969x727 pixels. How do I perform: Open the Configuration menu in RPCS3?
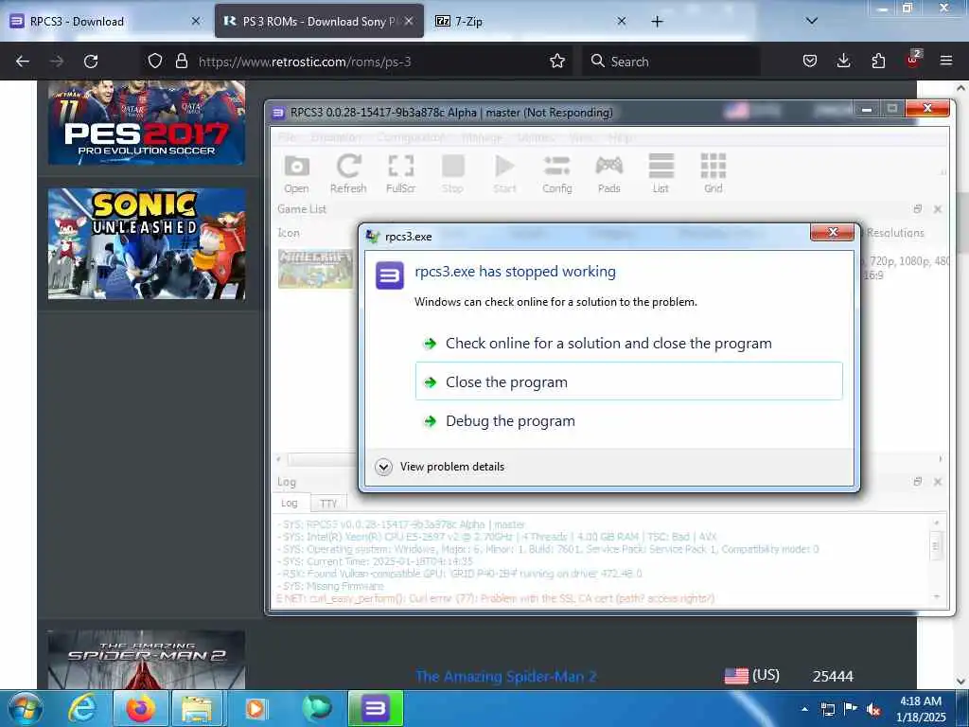pyautogui.click(x=410, y=137)
